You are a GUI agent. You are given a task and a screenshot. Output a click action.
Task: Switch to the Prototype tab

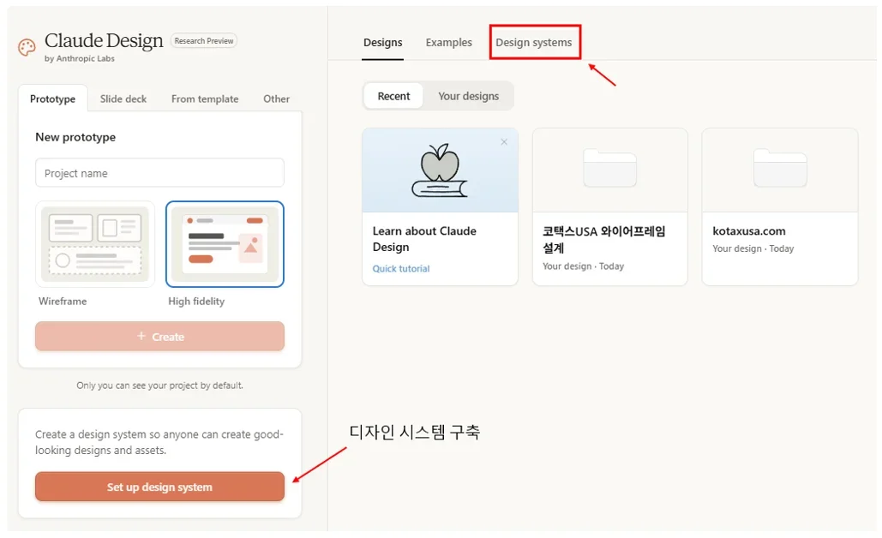[x=53, y=99]
